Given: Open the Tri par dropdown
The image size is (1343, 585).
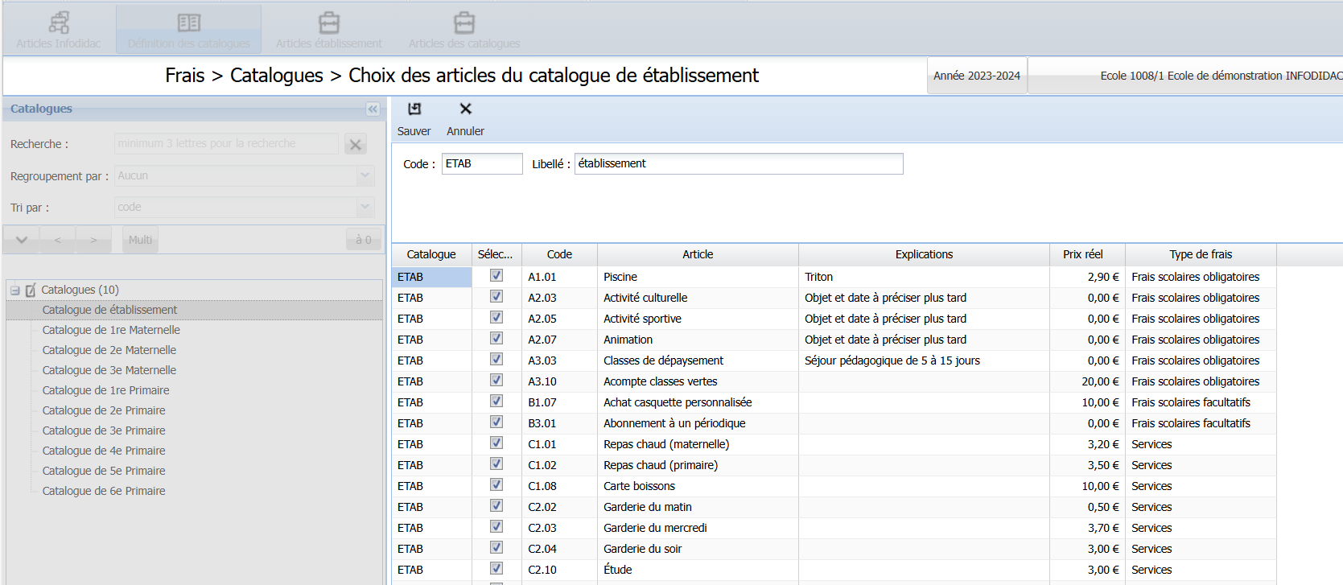Looking at the screenshot, I should (365, 207).
